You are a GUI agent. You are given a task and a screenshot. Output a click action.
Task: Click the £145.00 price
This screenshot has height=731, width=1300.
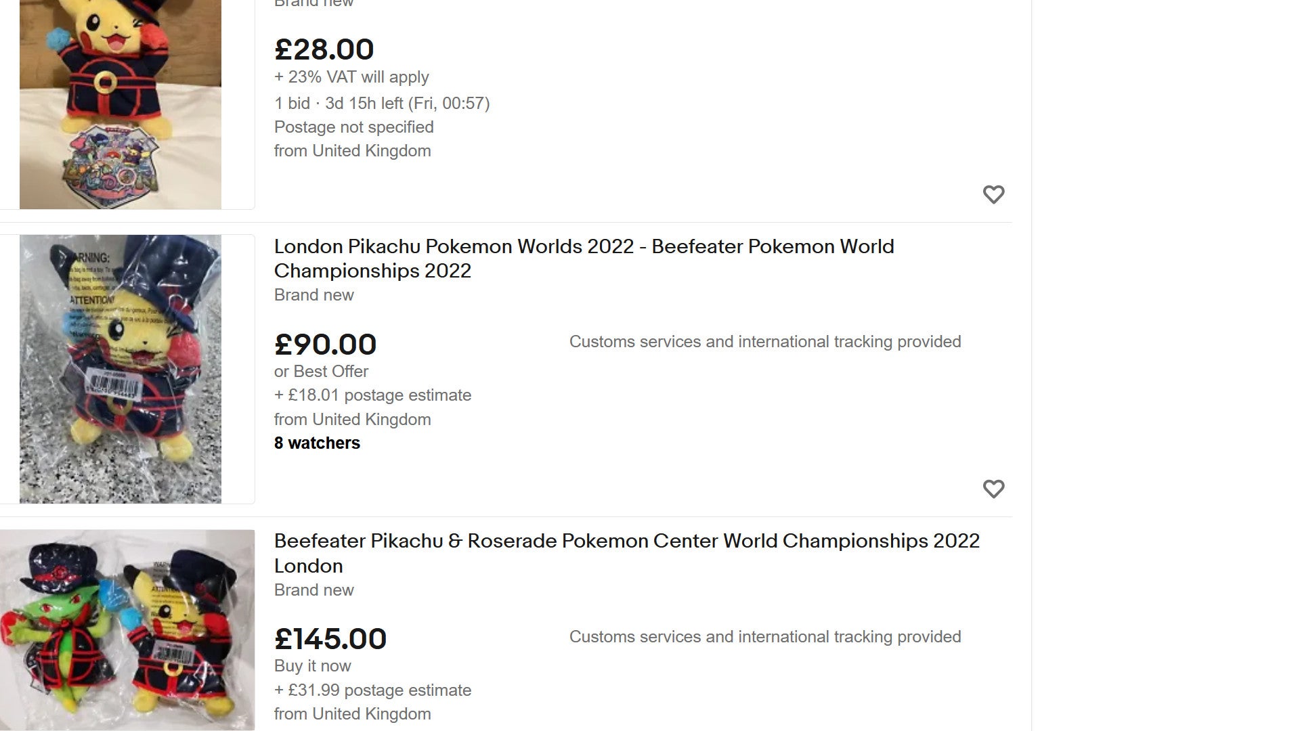[330, 639]
